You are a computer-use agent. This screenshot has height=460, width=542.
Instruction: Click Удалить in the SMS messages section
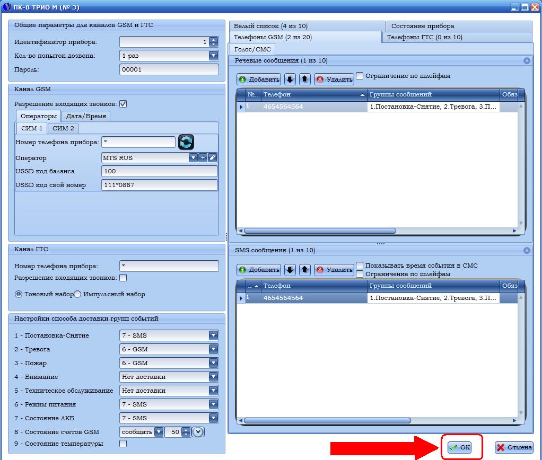point(334,270)
